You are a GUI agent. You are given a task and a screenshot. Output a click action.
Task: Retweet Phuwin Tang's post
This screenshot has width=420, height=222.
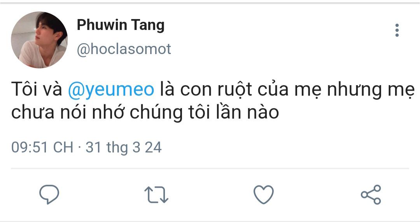tap(156, 194)
